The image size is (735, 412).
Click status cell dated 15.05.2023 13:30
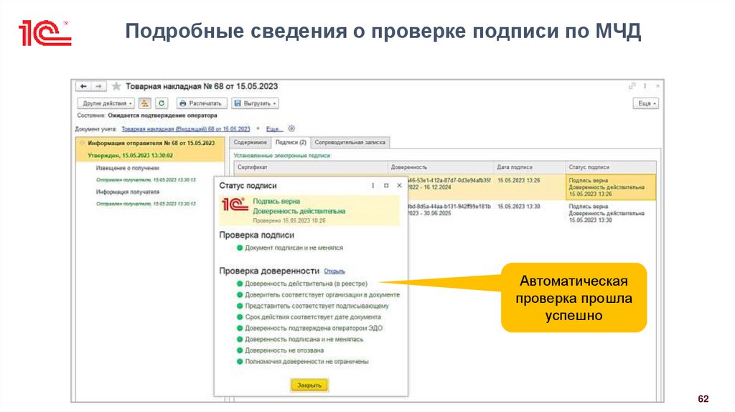point(611,213)
